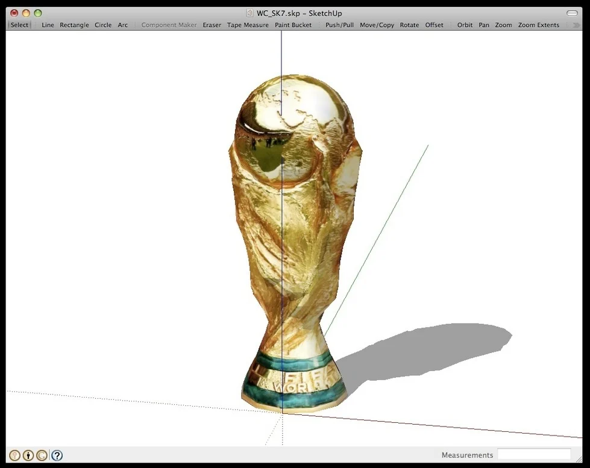Select the Offset tool
The width and height of the screenshot is (590, 468).
click(435, 25)
